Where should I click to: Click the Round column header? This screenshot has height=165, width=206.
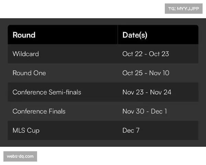click(x=24, y=35)
